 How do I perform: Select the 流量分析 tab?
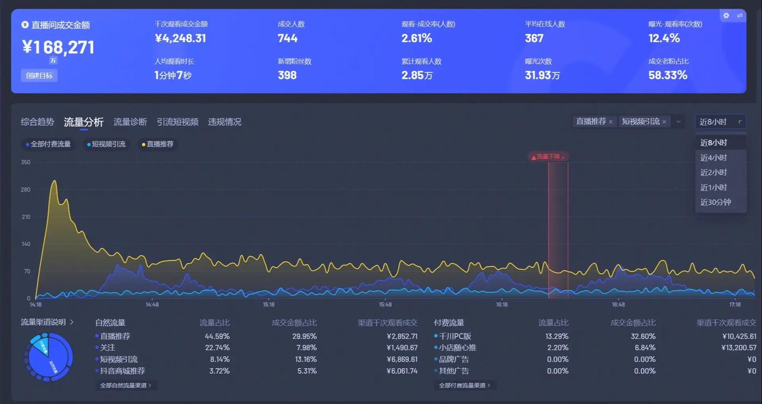point(83,122)
